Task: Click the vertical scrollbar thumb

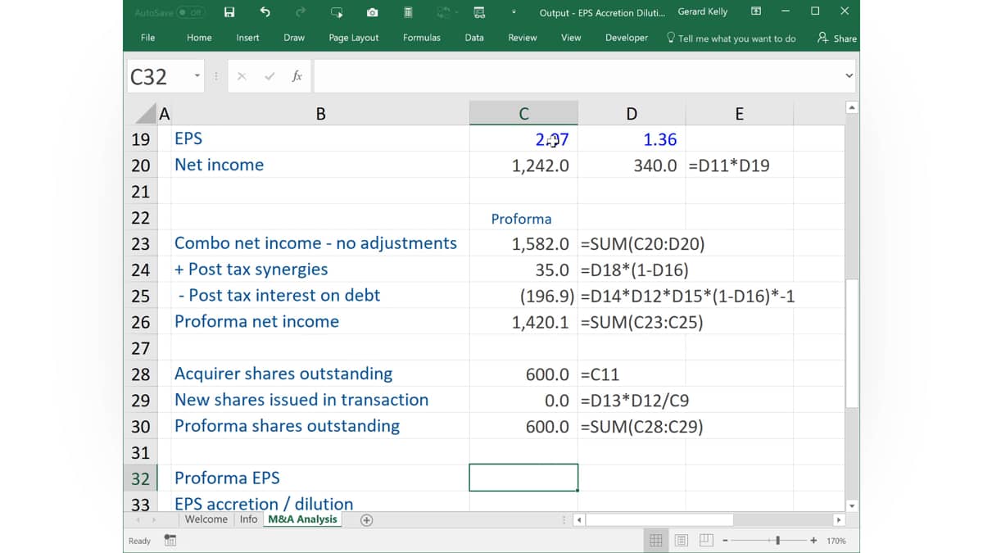Action: pos(851,344)
